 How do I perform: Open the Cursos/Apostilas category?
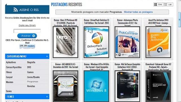[x=14, y=67]
